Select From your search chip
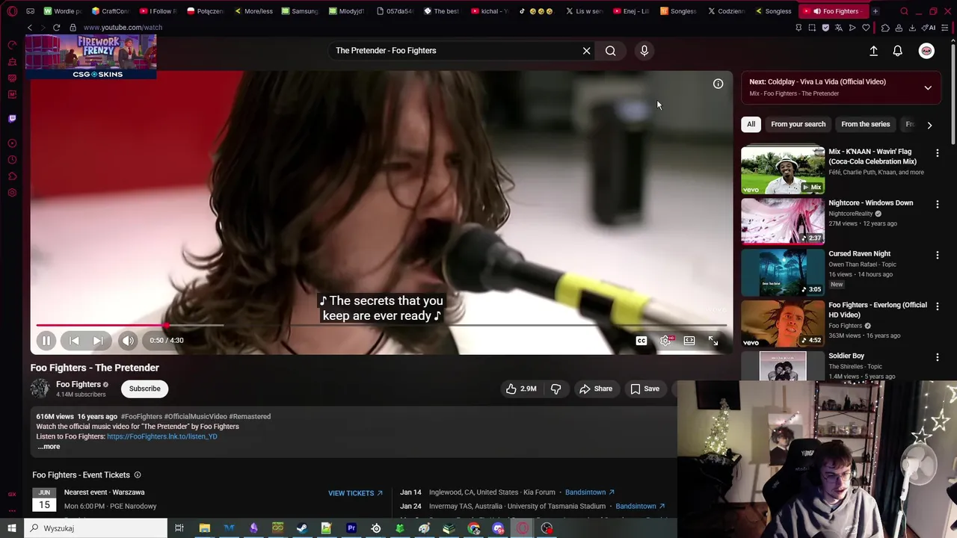 tap(798, 124)
